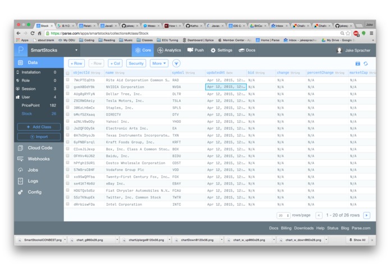Open the Settings tab
The image size is (390, 277).
coord(221,50)
